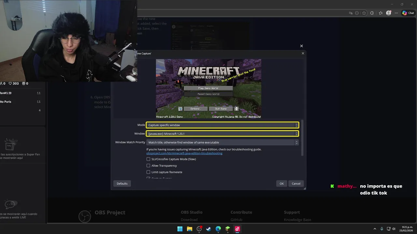Click the Minecraft accessibility icon beside Quit Game
This screenshot has width=417, height=234.
click(x=237, y=109)
